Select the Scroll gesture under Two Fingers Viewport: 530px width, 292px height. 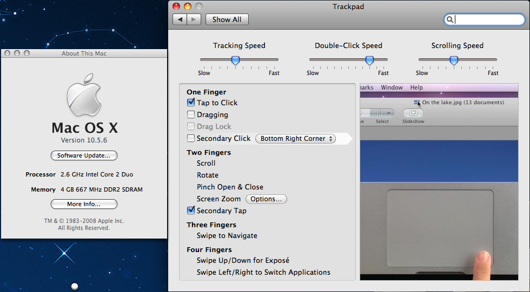click(x=206, y=163)
